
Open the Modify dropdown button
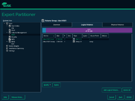click(x=47, y=85)
